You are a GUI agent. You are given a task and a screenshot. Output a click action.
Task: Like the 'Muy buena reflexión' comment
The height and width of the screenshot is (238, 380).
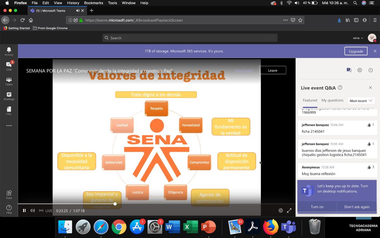click(x=369, y=167)
